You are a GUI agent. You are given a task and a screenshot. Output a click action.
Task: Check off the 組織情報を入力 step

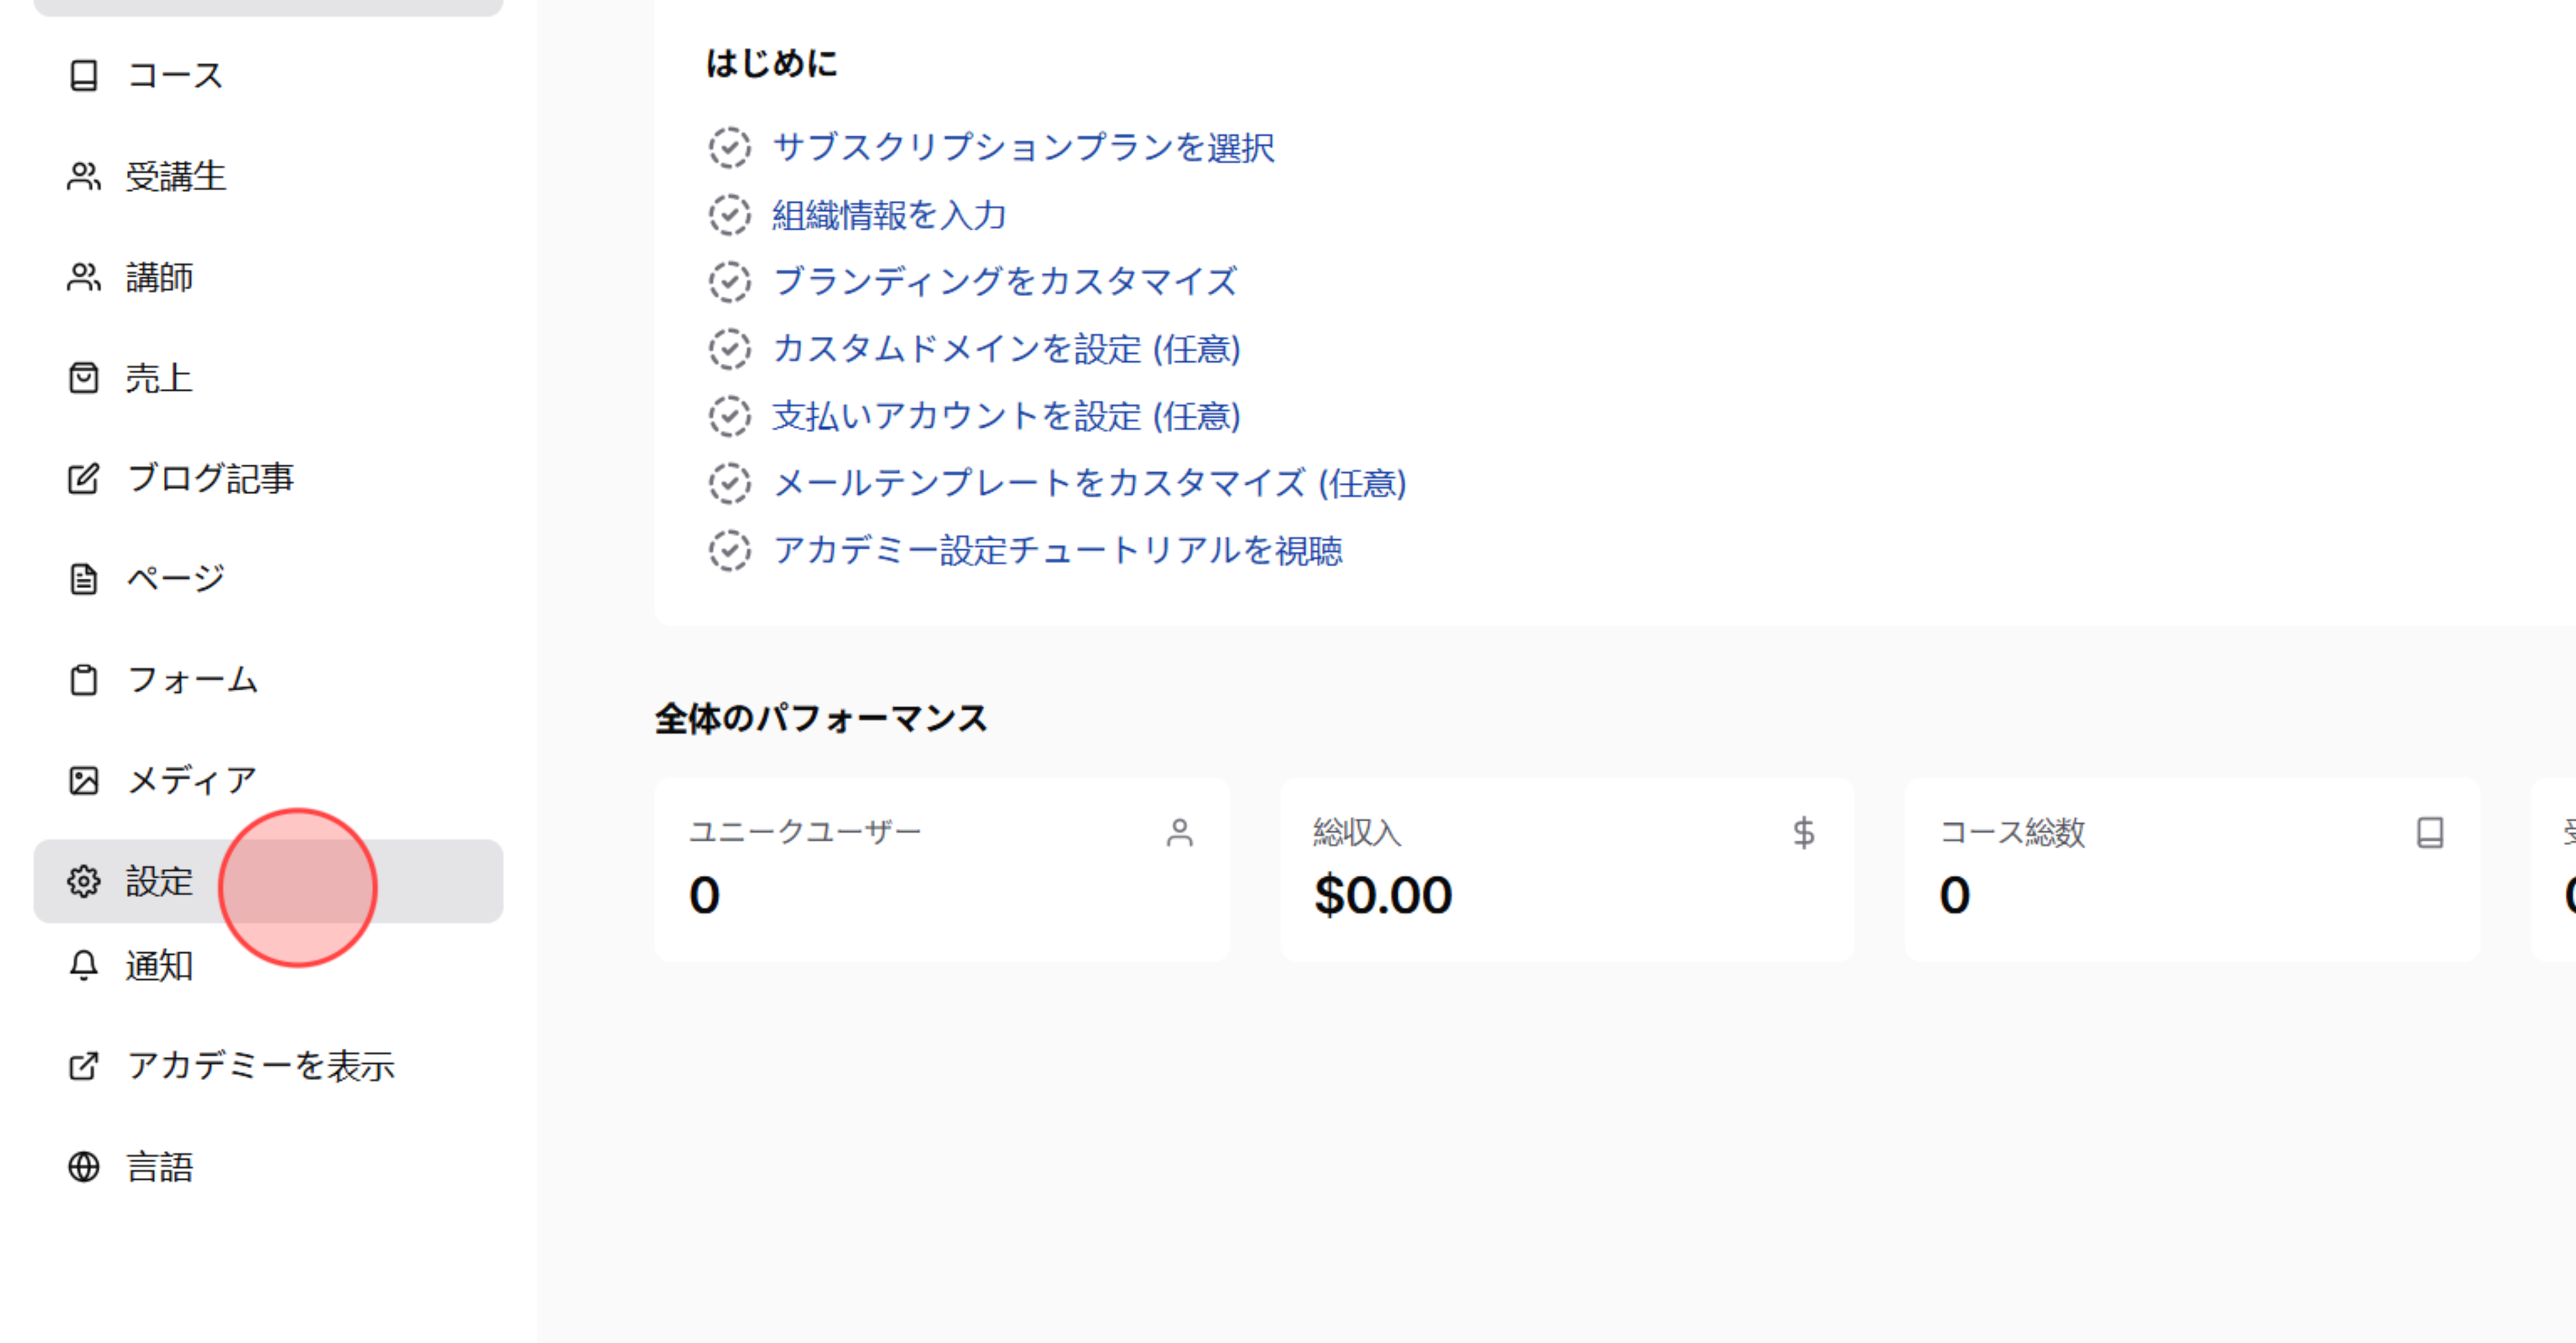(x=730, y=214)
